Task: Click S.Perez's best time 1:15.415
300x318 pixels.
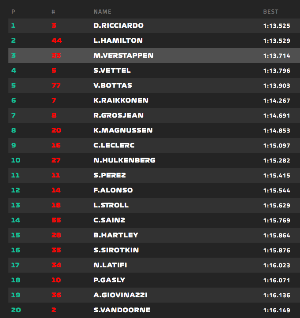Action: (276, 175)
